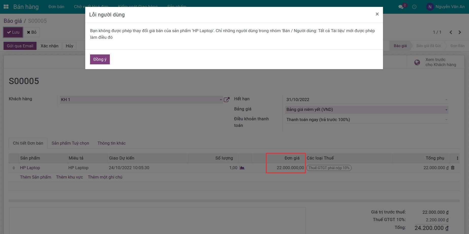The width and height of the screenshot is (469, 234).
Task: Open the conversations chat icon
Action: (x=401, y=7)
